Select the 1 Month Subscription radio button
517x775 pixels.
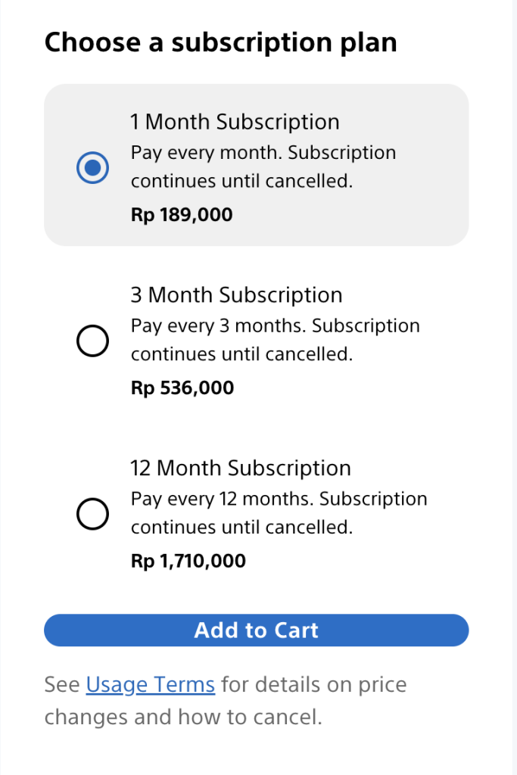tap(92, 167)
